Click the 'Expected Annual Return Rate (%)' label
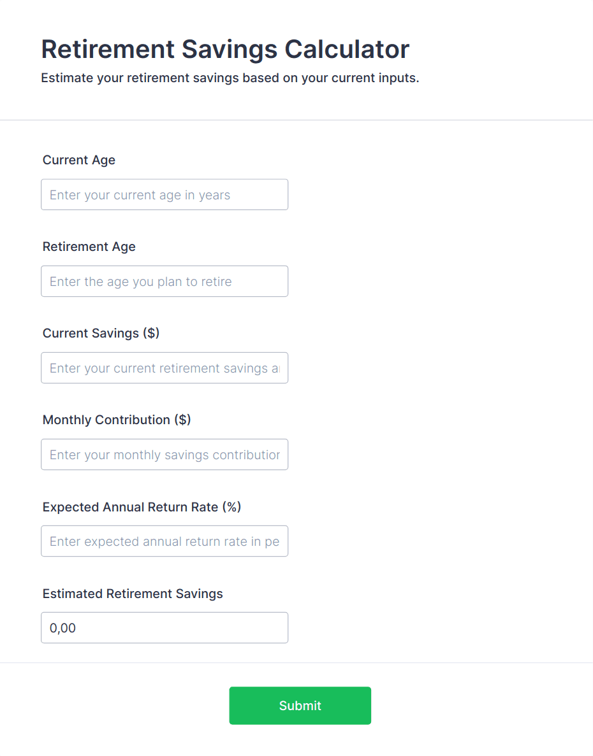The height and width of the screenshot is (756, 593). (x=142, y=507)
